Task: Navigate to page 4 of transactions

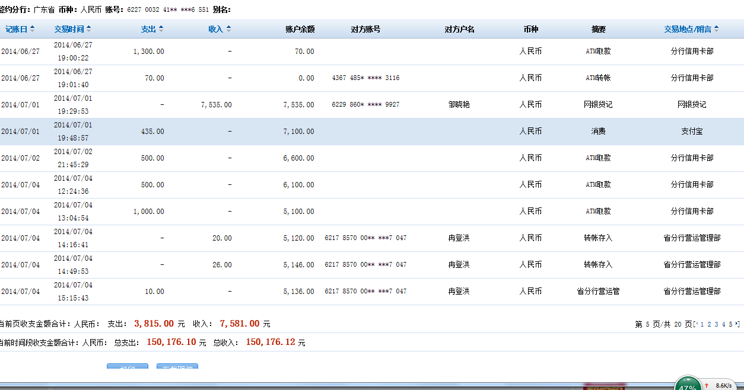Action: (x=724, y=324)
